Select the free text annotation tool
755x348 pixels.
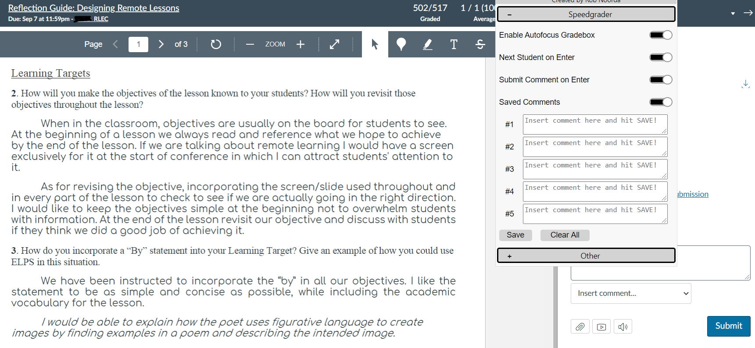coord(454,44)
